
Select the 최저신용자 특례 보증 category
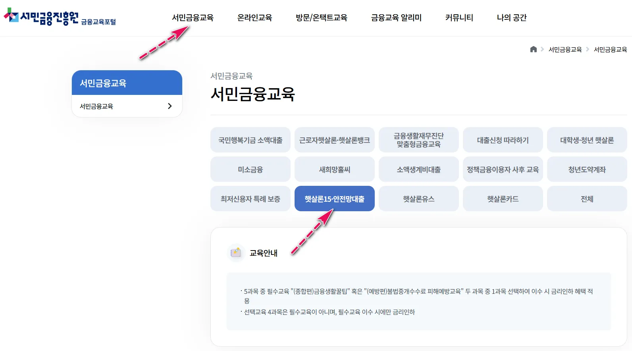point(250,199)
